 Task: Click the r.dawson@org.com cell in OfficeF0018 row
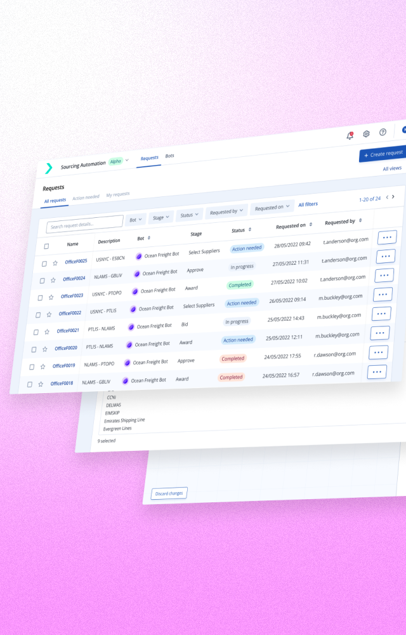pos(333,374)
